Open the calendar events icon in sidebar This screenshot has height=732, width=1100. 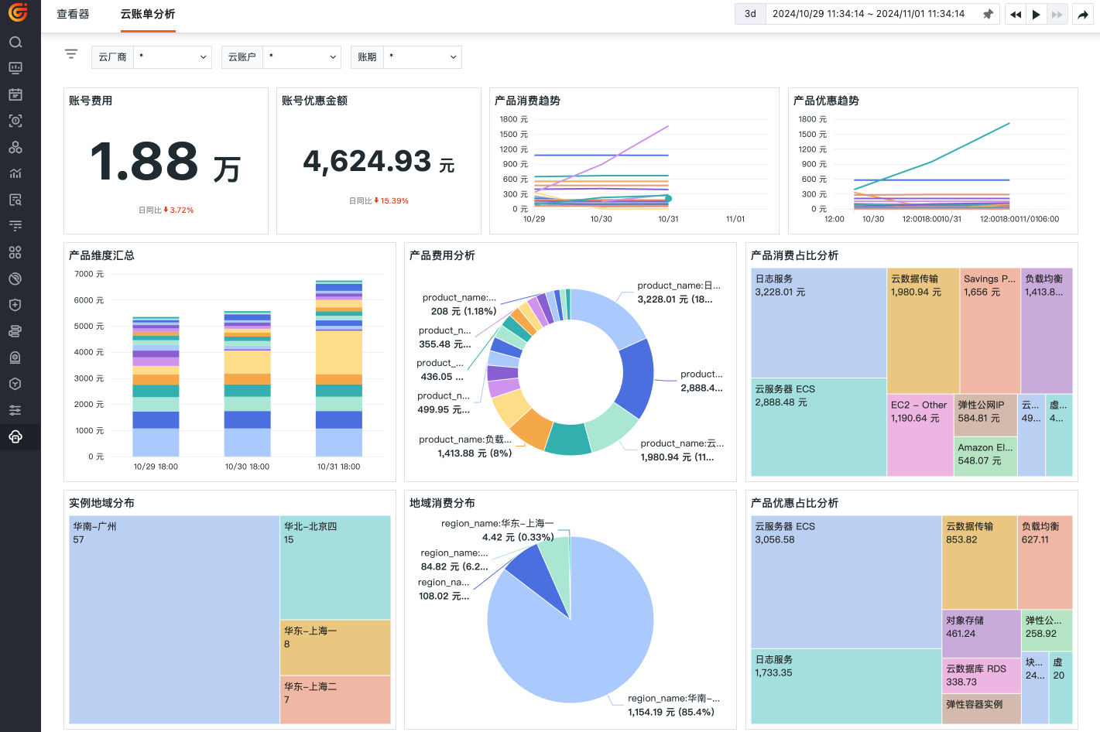(x=15, y=94)
